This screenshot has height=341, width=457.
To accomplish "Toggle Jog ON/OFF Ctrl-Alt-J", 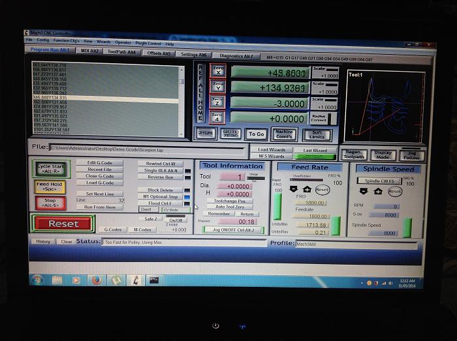I will tap(233, 230).
